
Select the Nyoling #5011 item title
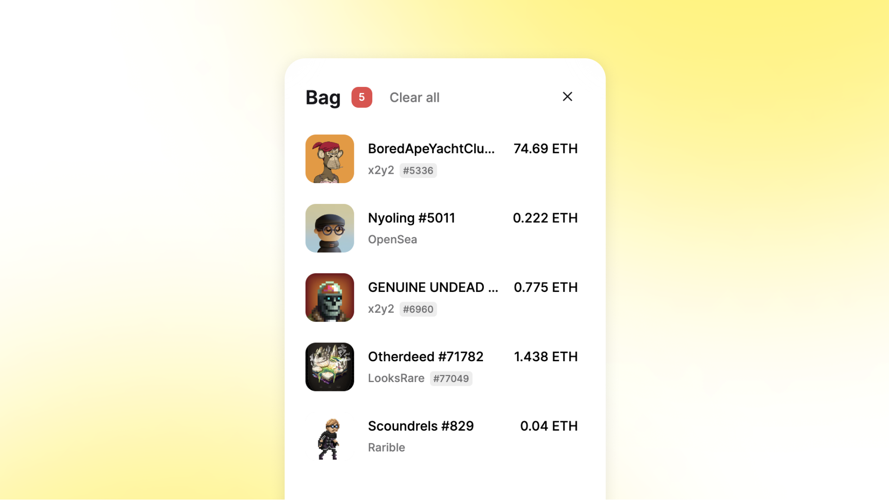click(x=412, y=218)
